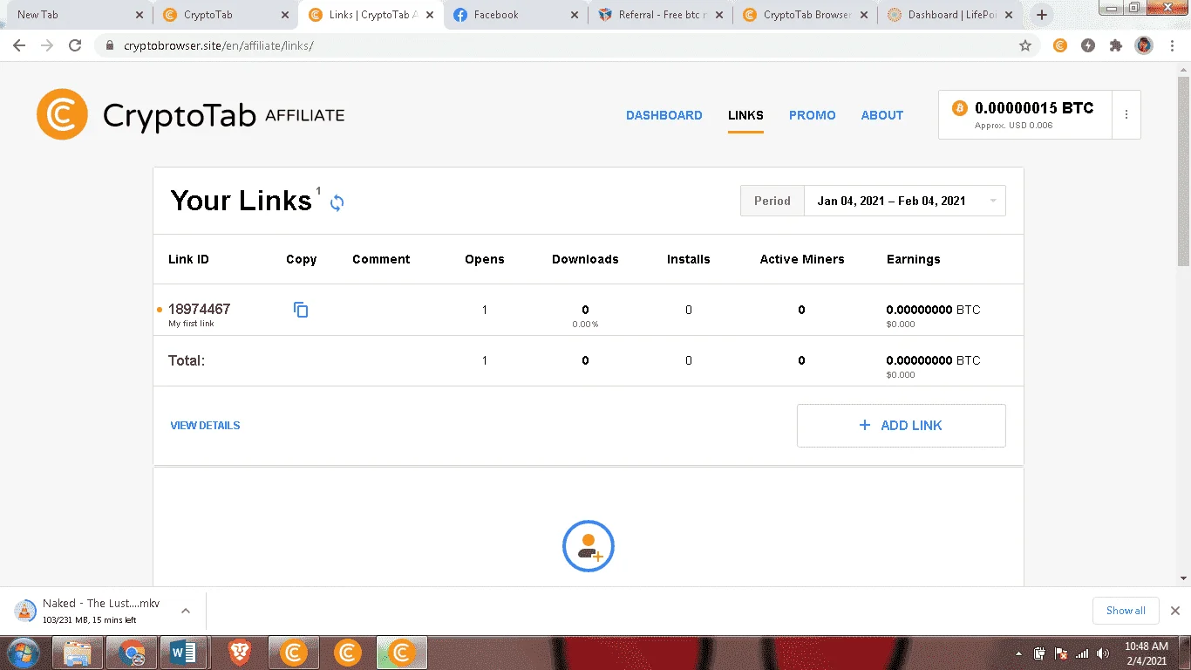Screen dimensions: 1191x670
Task: Click Show all downloads
Action: 1126,611
